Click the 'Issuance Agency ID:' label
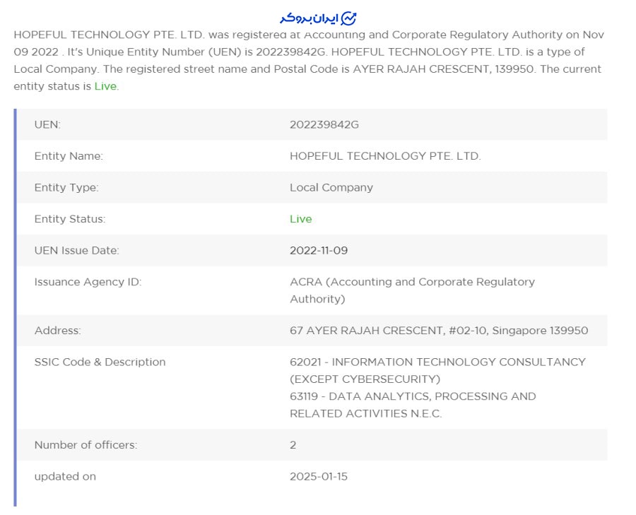 [88, 282]
